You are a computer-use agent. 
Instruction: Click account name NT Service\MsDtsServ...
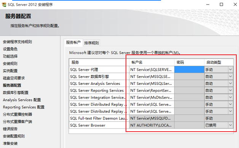point(152,97)
